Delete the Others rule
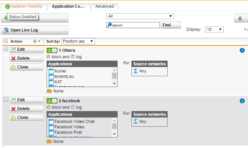 click(26, 58)
